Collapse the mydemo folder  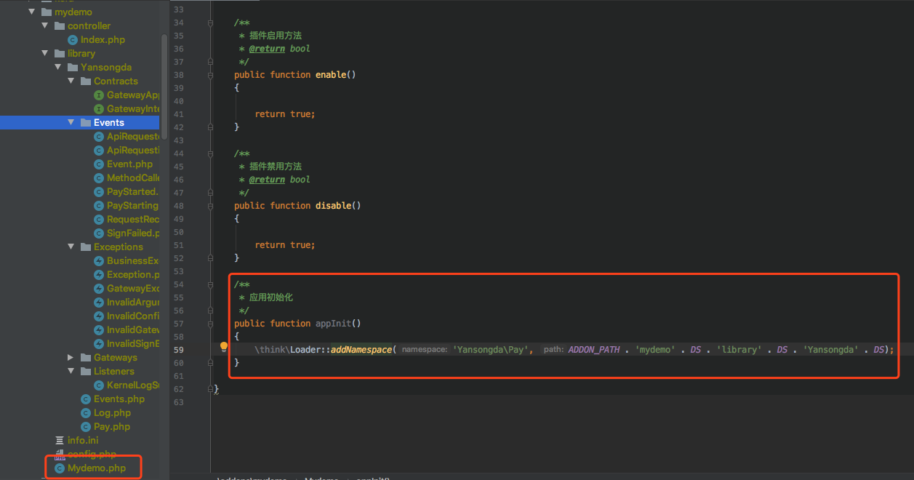[x=31, y=12]
